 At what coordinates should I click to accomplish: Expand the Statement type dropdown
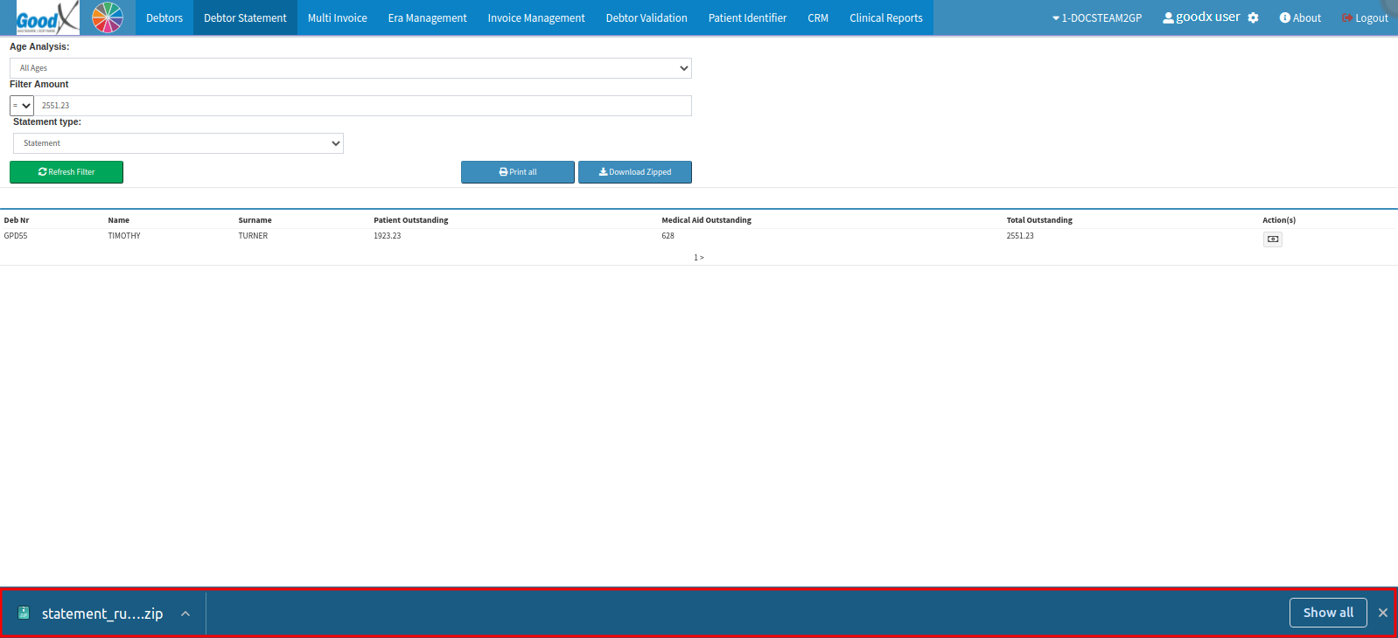tap(178, 143)
